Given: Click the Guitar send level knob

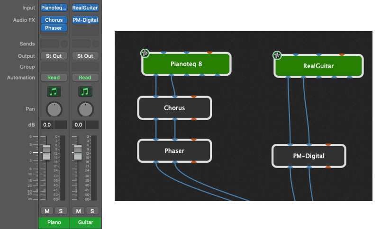Looking at the screenshot, I should [x=96, y=44].
